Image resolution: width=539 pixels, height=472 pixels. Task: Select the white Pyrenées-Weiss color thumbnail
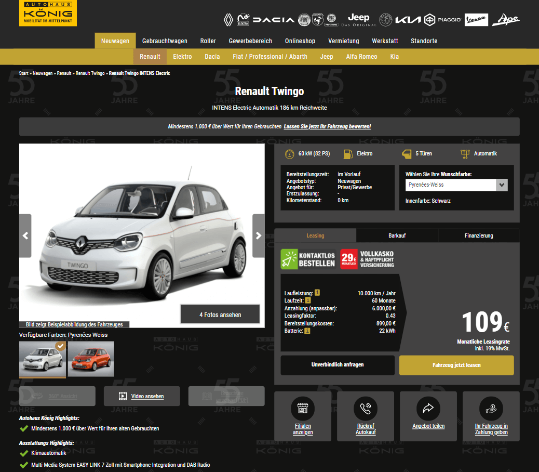(x=42, y=359)
